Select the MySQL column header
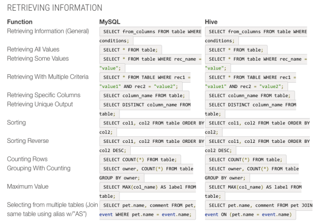 [x=110, y=22]
